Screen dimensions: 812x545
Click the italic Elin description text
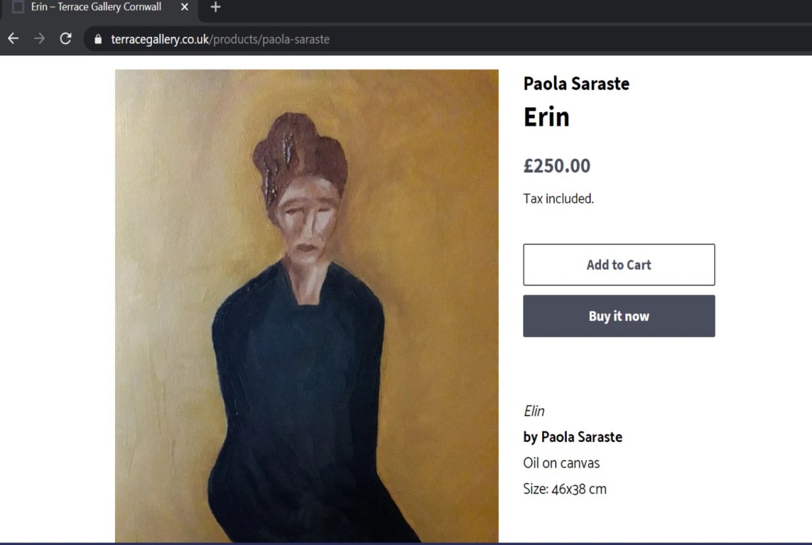534,411
